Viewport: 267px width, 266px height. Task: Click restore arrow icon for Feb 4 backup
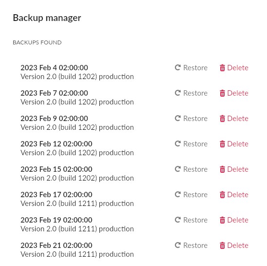tap(178, 67)
